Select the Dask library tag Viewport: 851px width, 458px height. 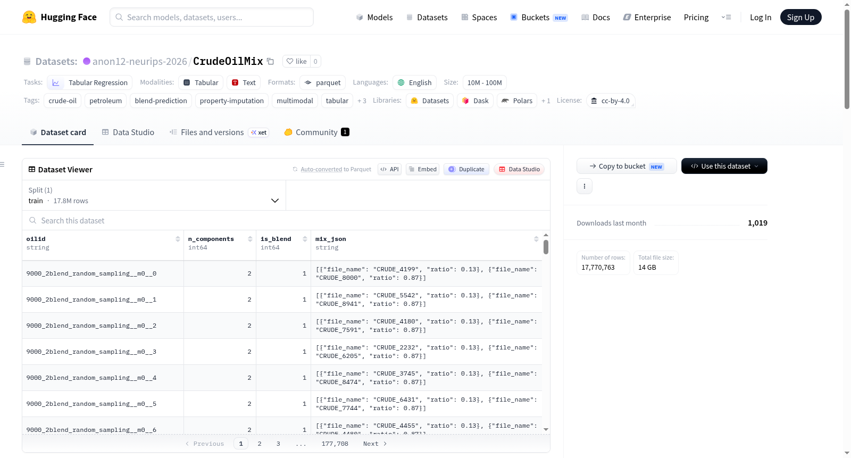[x=475, y=101]
